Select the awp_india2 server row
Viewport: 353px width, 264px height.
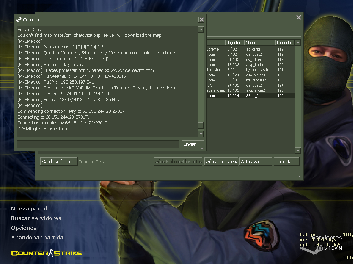251,90
